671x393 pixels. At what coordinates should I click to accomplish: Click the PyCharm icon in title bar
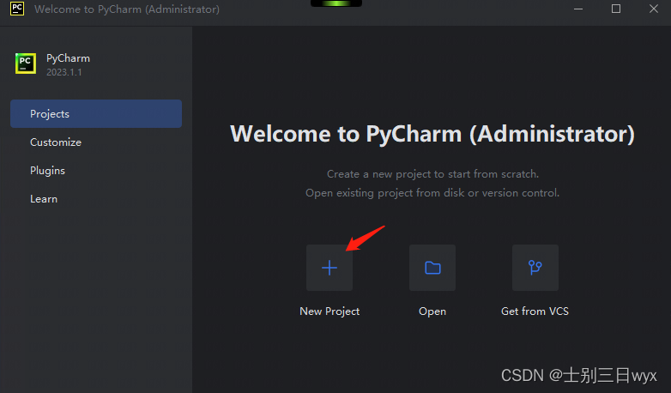[17, 9]
